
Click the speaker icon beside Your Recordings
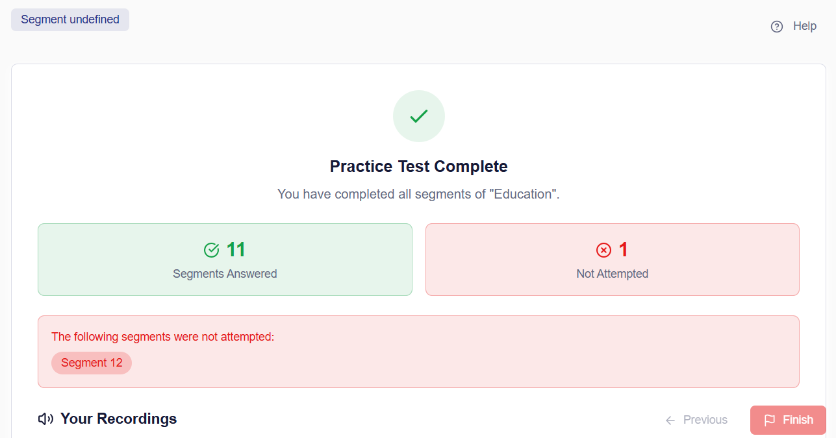pyautogui.click(x=45, y=419)
